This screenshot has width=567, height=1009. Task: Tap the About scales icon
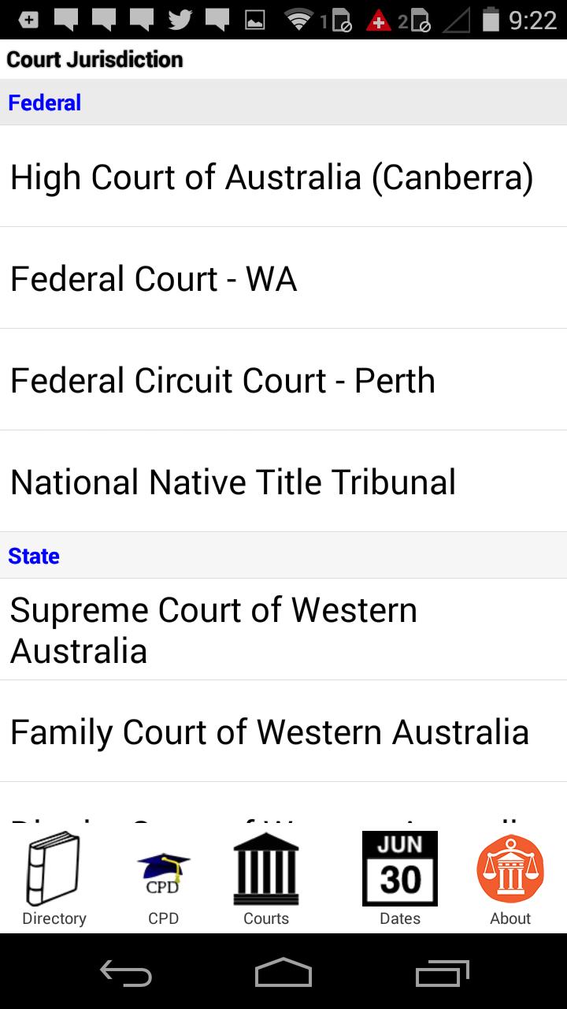(x=510, y=870)
